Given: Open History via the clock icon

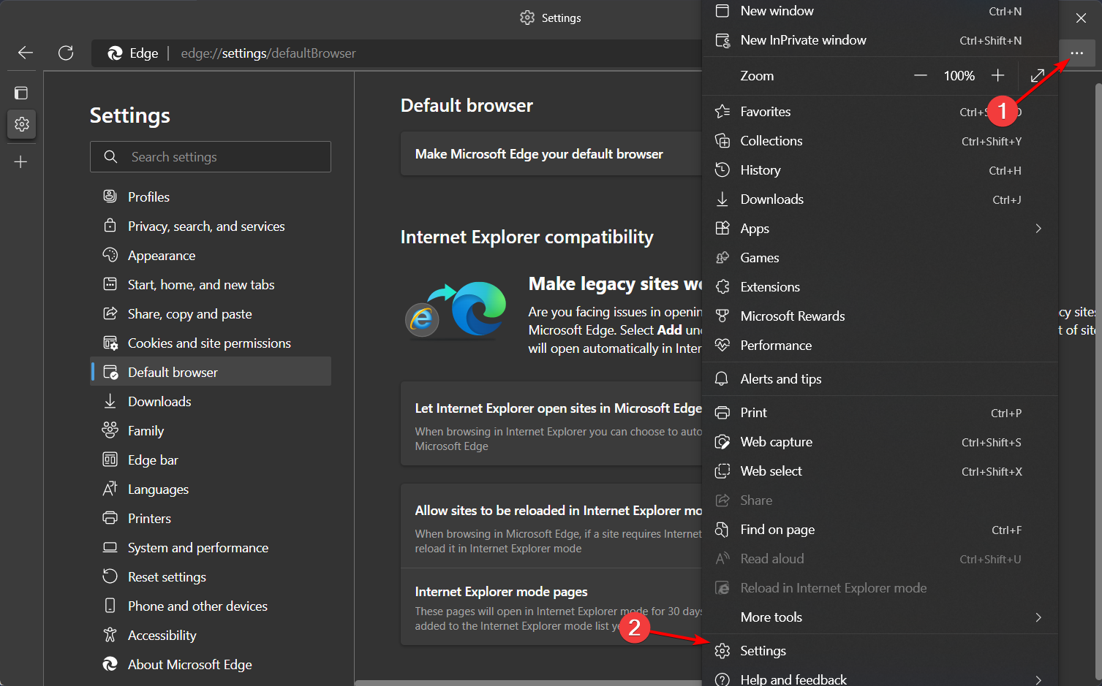Looking at the screenshot, I should point(722,169).
